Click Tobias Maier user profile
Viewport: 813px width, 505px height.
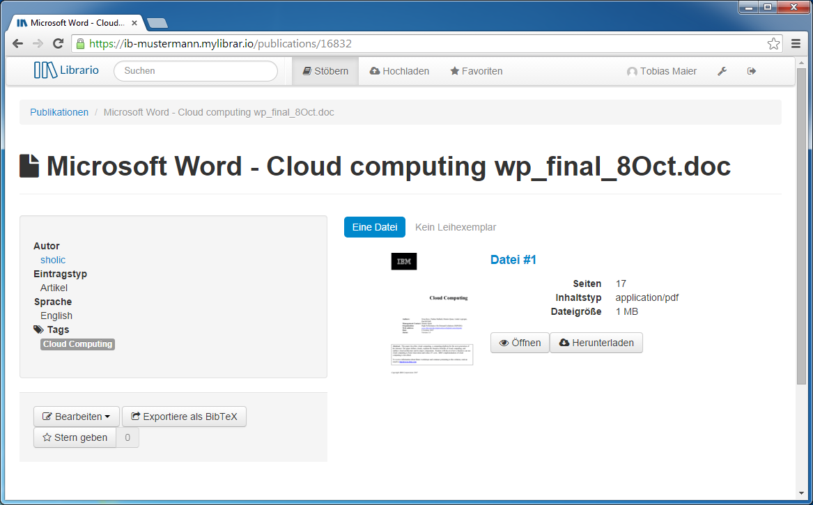[x=662, y=71]
